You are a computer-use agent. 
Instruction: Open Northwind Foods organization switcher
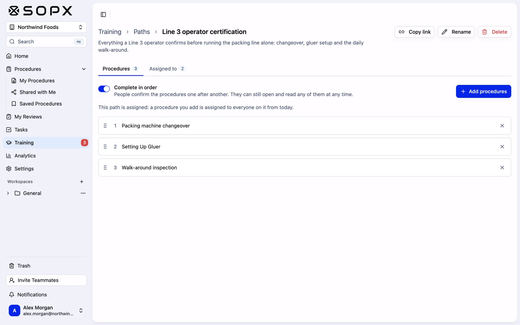point(46,27)
